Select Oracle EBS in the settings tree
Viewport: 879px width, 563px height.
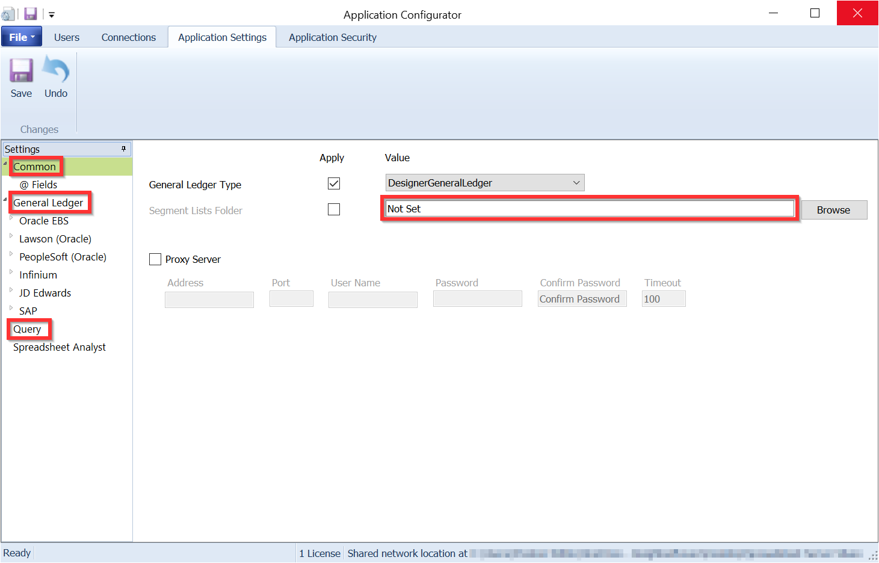(x=44, y=221)
